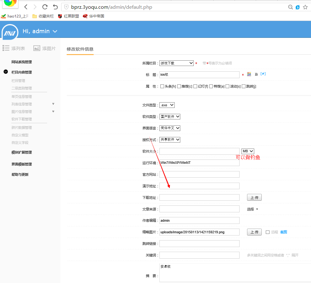
Task: Click the undo/restore closed page icon
Action: point(55,7)
